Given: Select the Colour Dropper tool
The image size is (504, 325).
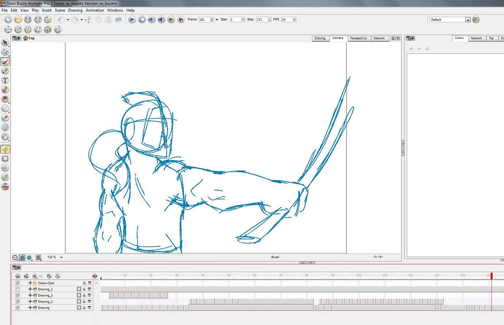Looking at the screenshot, I should pyautogui.click(x=5, y=118).
